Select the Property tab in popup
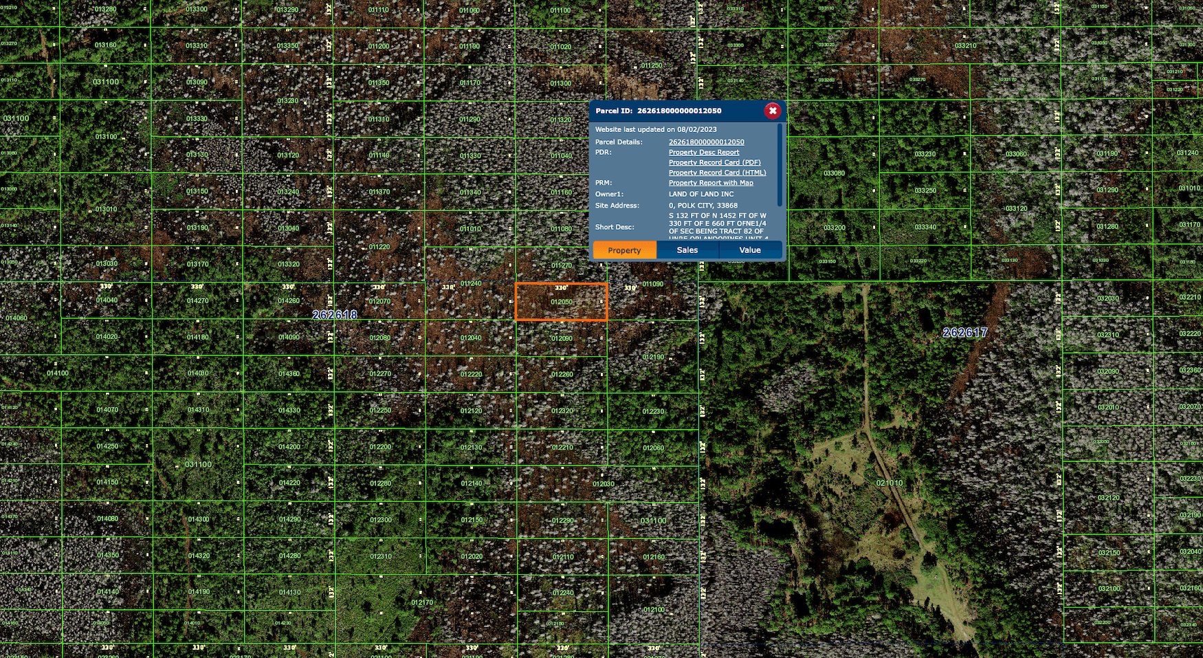Image resolution: width=1203 pixels, height=658 pixels. pyautogui.click(x=624, y=250)
